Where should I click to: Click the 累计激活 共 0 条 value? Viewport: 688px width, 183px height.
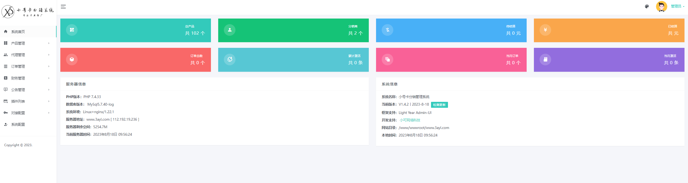coord(356,63)
